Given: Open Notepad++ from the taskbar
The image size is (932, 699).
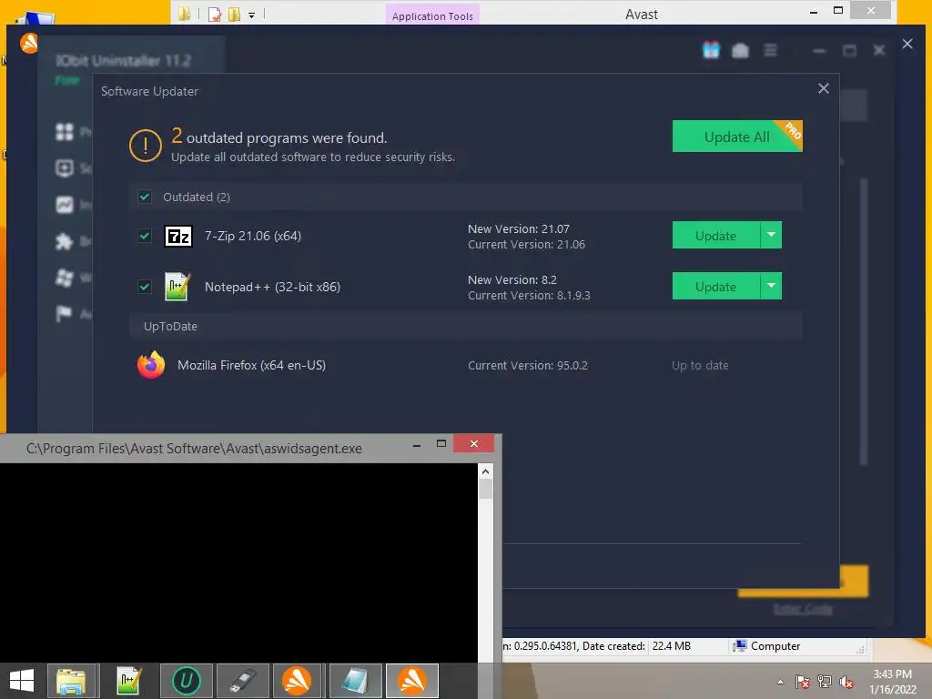Looking at the screenshot, I should click(128, 681).
